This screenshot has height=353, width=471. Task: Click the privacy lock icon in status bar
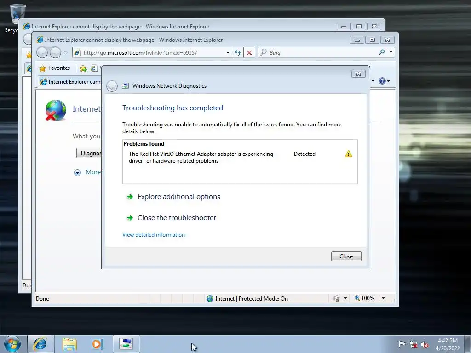[x=336, y=298]
